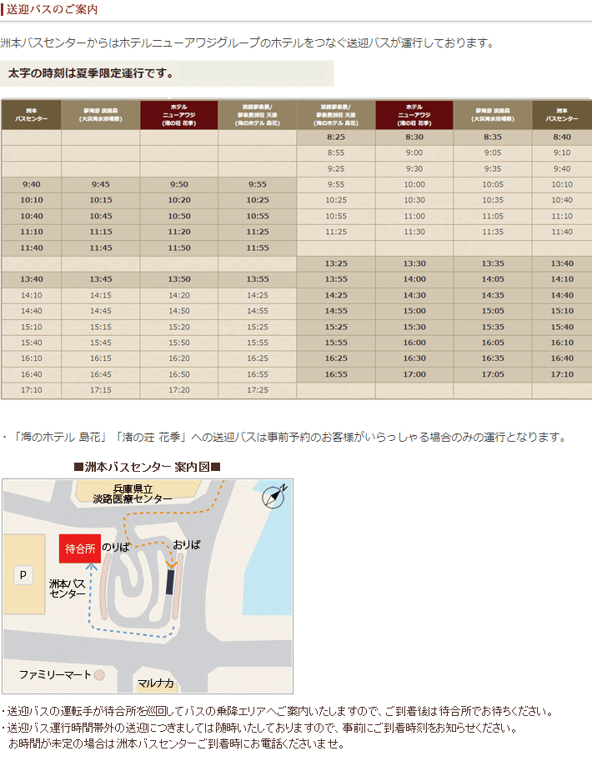Click the 11:55 time cell
The image size is (592, 761).
point(258,248)
